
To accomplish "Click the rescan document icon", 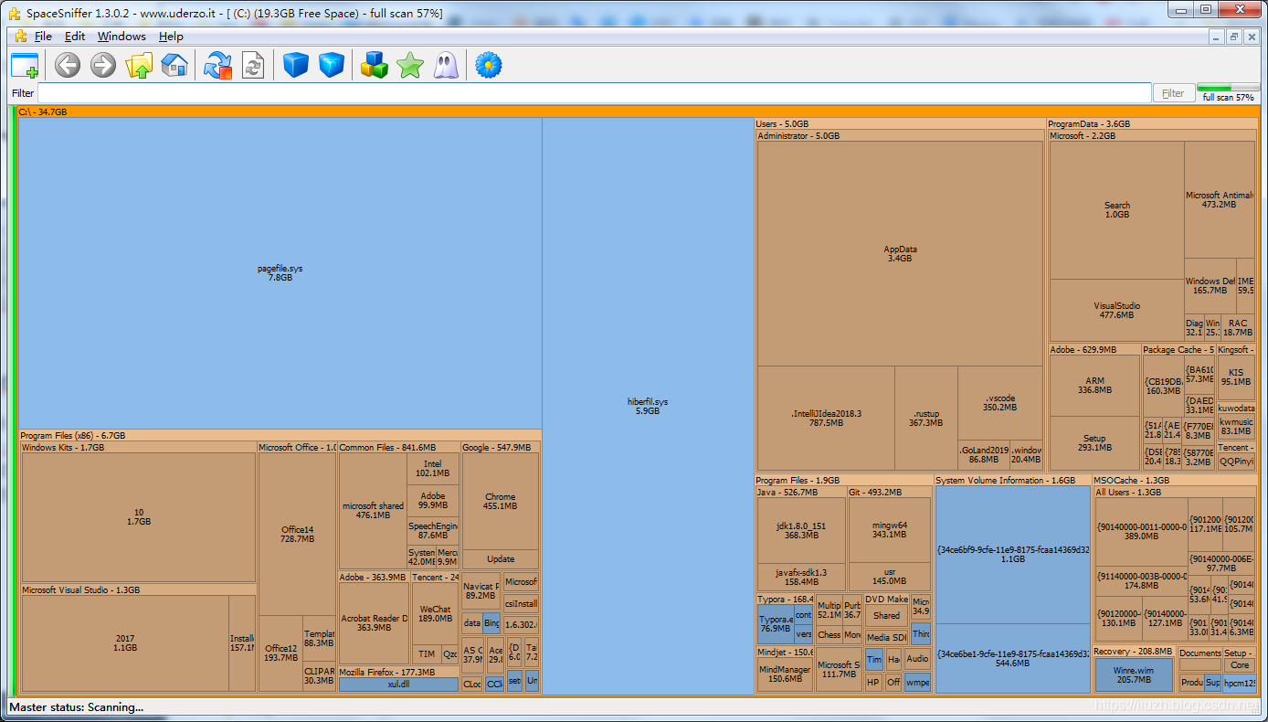I will [253, 65].
